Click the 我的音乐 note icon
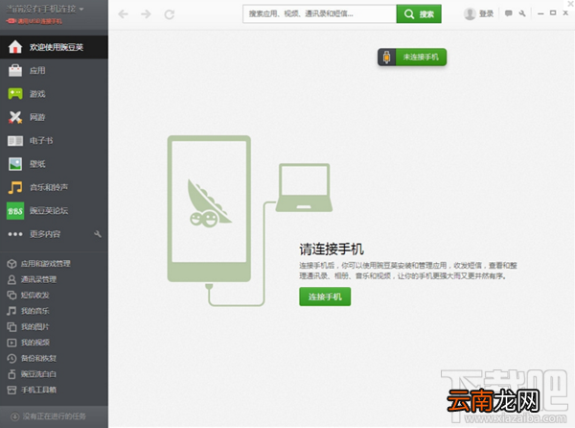 pos(11,311)
